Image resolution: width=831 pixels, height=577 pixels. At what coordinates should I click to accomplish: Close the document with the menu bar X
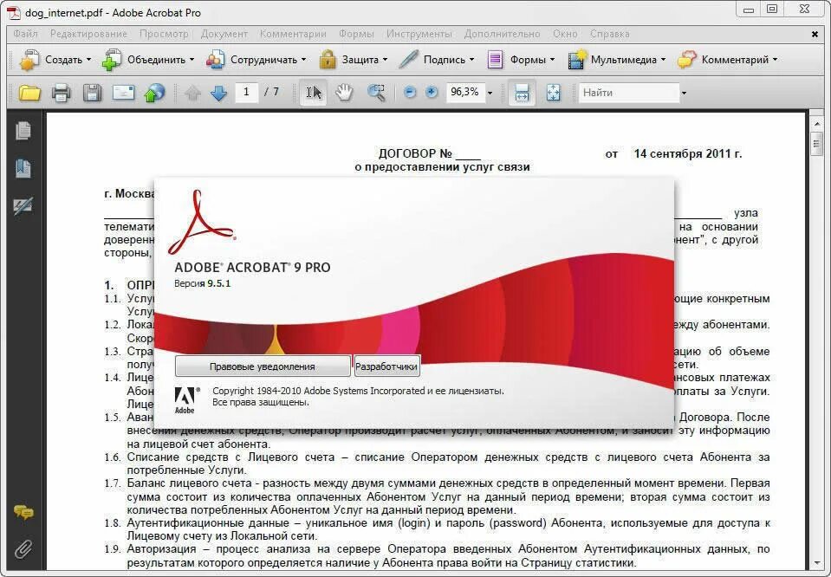tap(815, 34)
